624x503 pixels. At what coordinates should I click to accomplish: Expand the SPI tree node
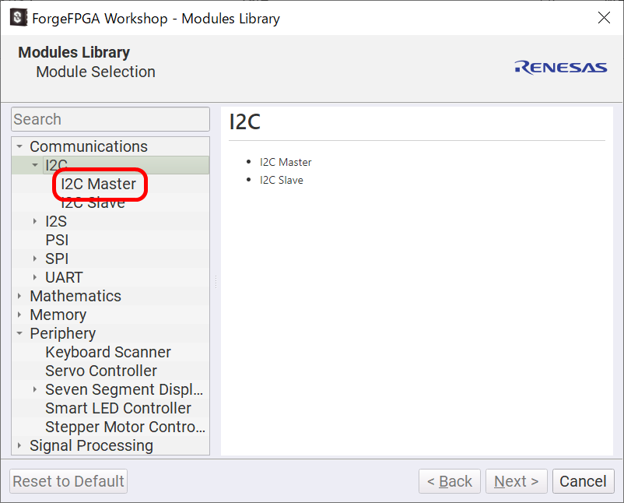click(35, 259)
